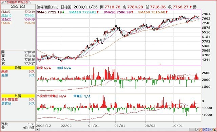The image size is (217, 132).
Task: Click the clock-shaped period icon
Action: 201,130
